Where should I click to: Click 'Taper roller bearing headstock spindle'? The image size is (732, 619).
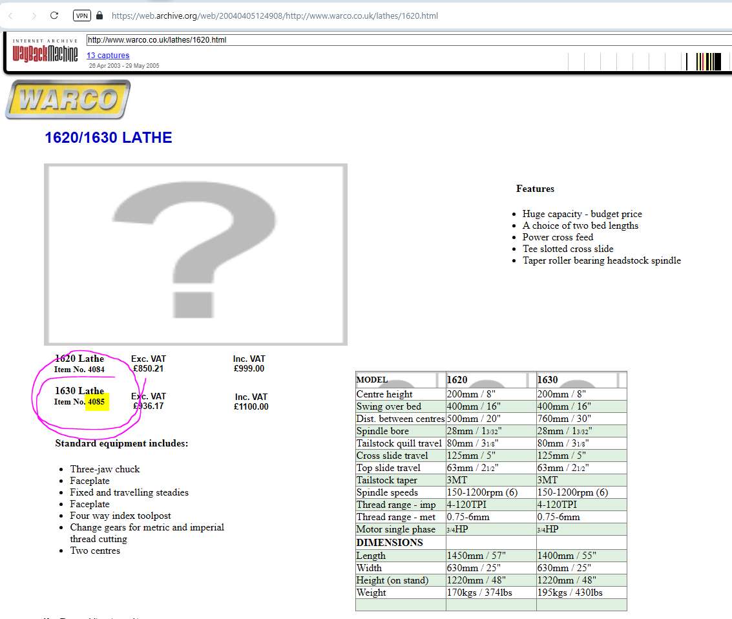[601, 260]
